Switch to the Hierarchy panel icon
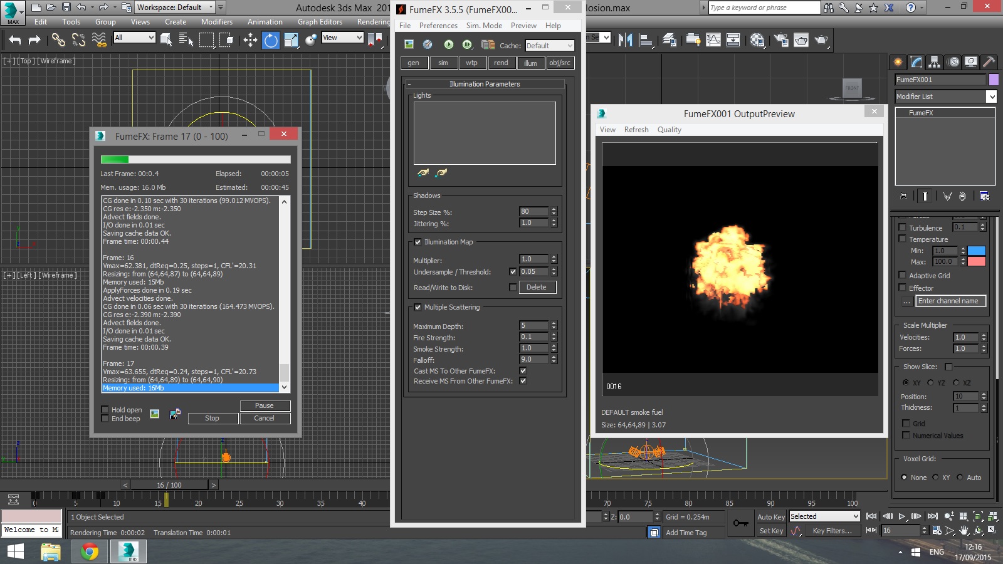 935,61
